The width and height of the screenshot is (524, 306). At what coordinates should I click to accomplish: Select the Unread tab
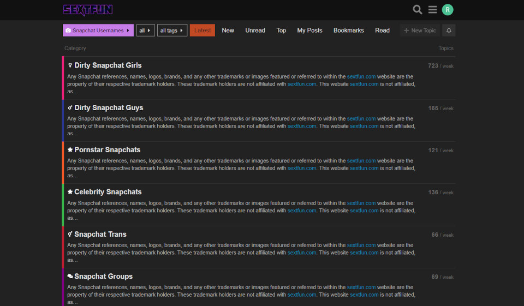(255, 31)
